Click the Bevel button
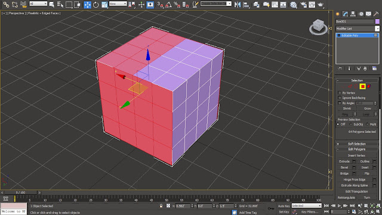 [x=344, y=167]
